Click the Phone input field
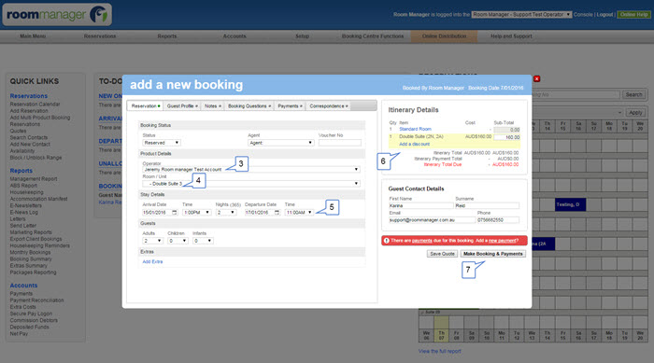The width and height of the screenshot is (654, 363). click(498, 219)
